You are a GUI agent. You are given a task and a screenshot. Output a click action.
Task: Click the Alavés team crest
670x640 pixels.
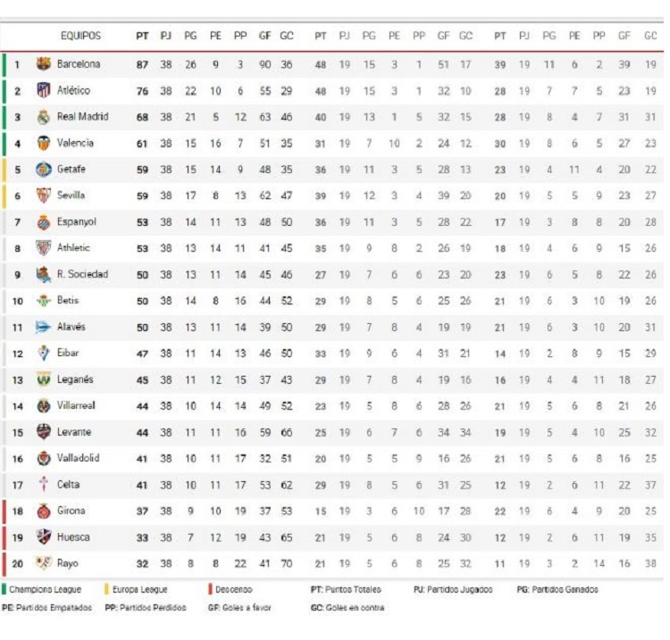click(x=43, y=328)
